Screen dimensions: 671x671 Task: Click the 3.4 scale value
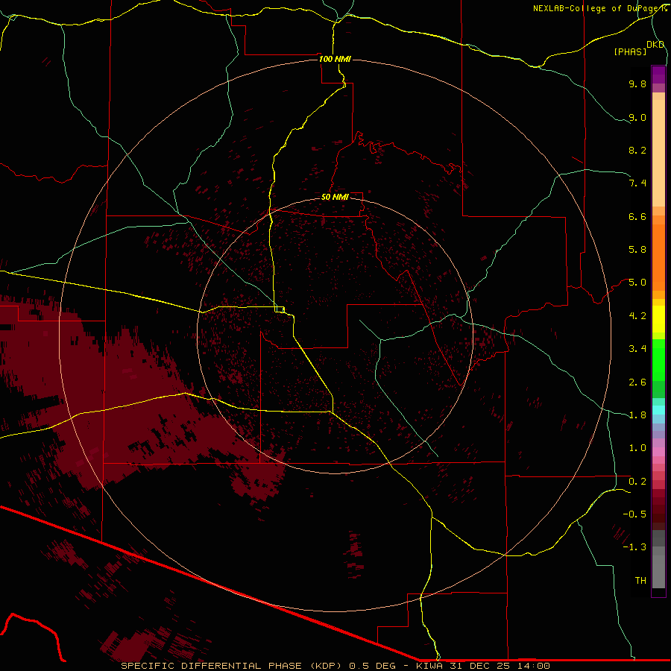pos(637,349)
